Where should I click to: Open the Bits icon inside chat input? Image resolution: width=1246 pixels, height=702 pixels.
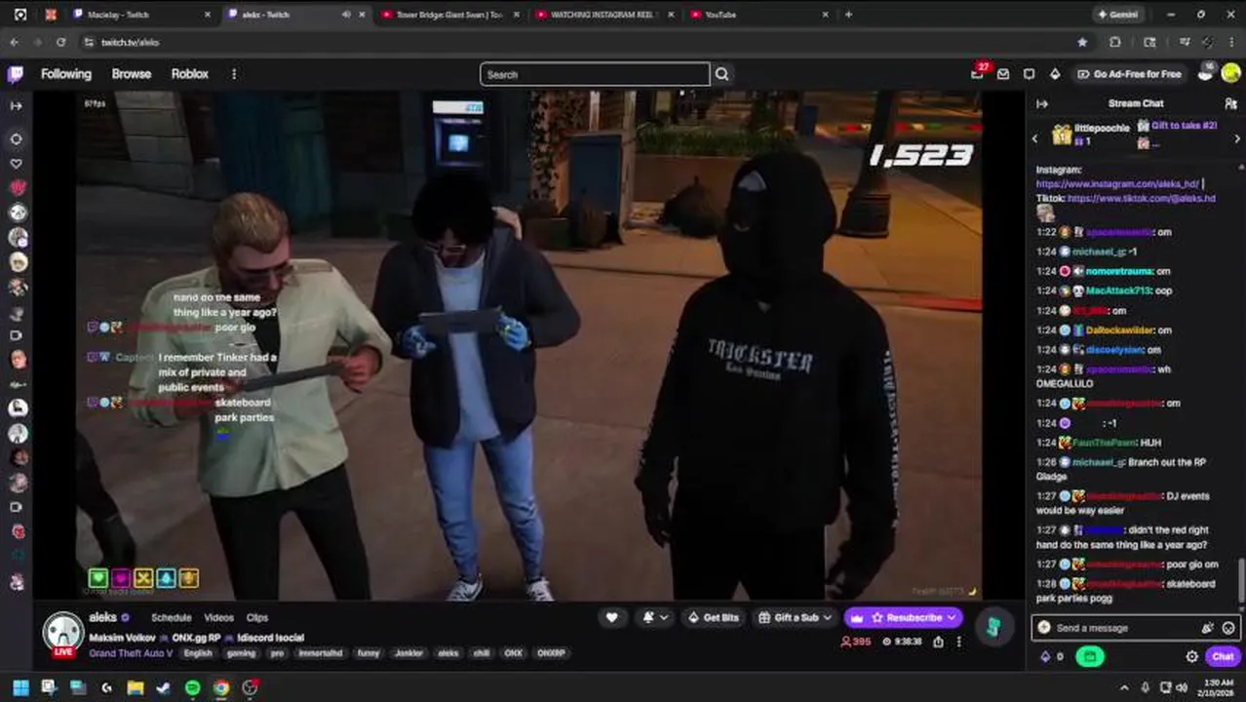(x=1208, y=628)
